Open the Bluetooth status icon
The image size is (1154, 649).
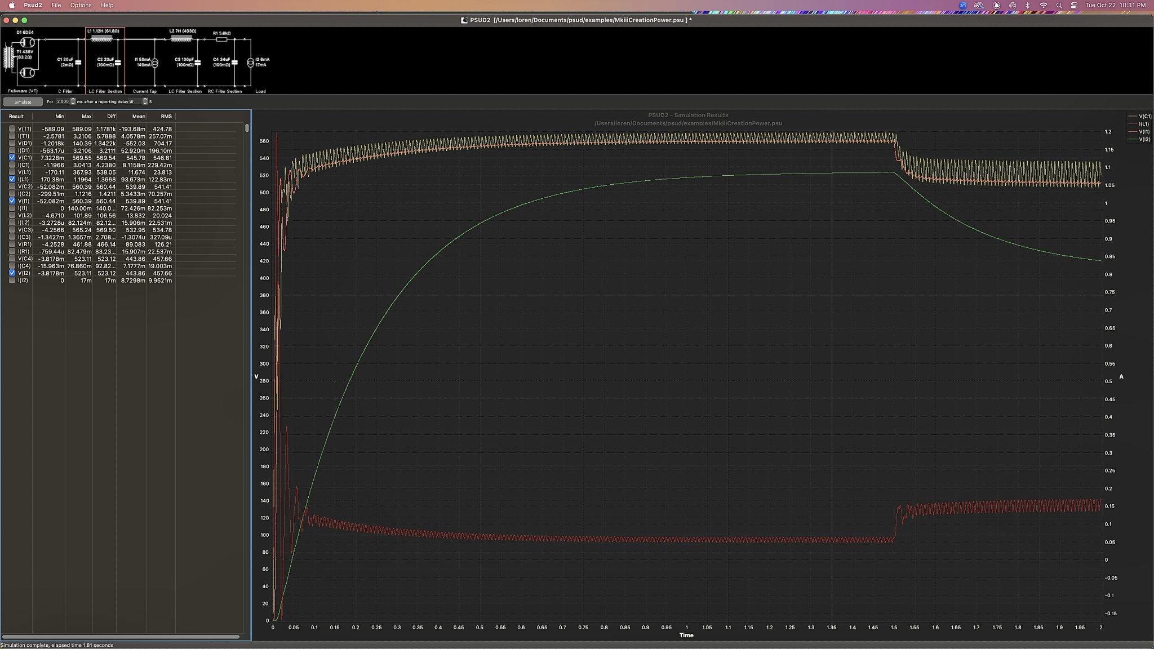pyautogui.click(x=1027, y=5)
